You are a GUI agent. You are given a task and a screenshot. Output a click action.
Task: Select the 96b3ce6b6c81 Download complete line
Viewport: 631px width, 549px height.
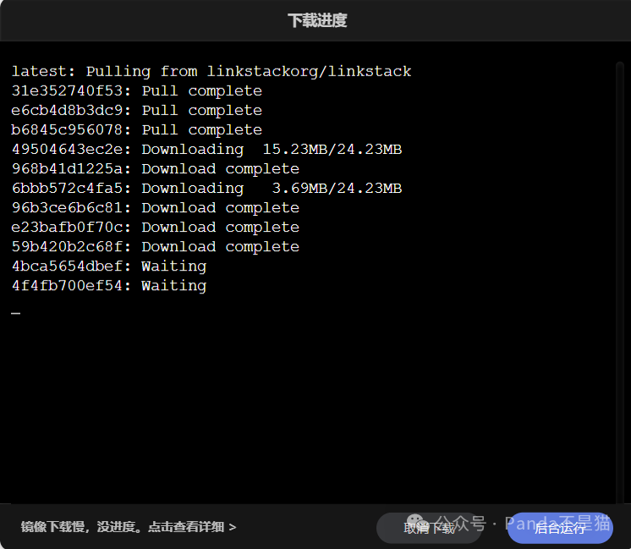tap(156, 208)
